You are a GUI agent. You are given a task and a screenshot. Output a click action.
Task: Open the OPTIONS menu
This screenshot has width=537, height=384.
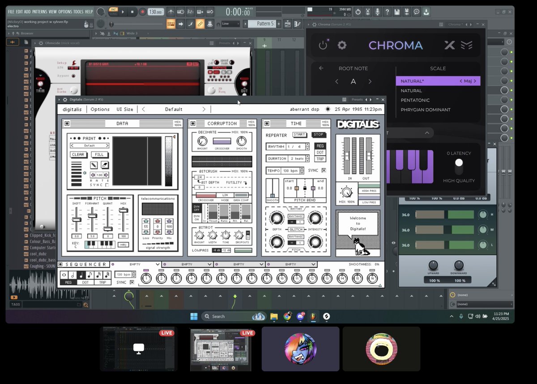65,12
